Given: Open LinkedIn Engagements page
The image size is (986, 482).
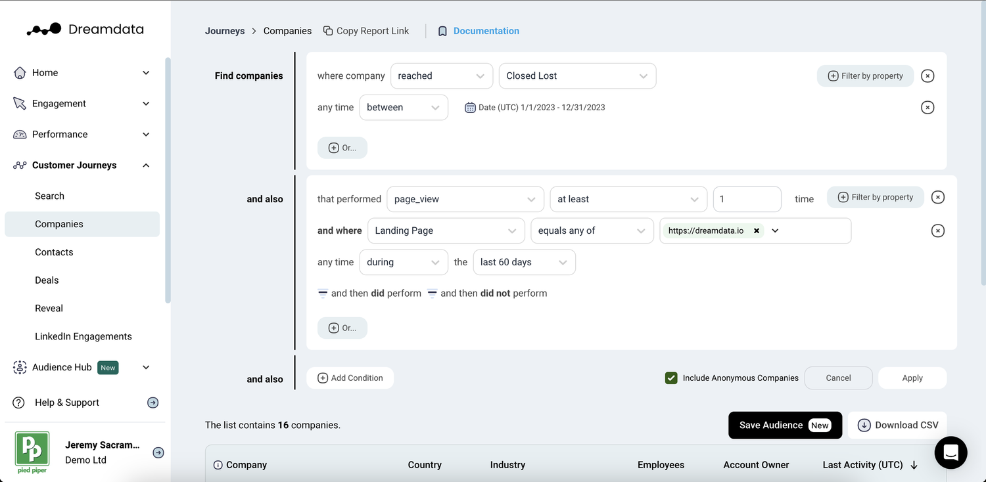Looking at the screenshot, I should 83,336.
